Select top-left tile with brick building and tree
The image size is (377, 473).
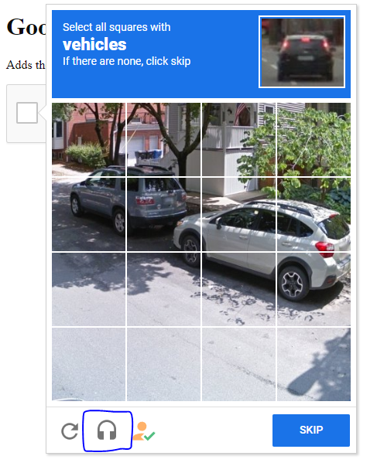pyautogui.click(x=88, y=139)
